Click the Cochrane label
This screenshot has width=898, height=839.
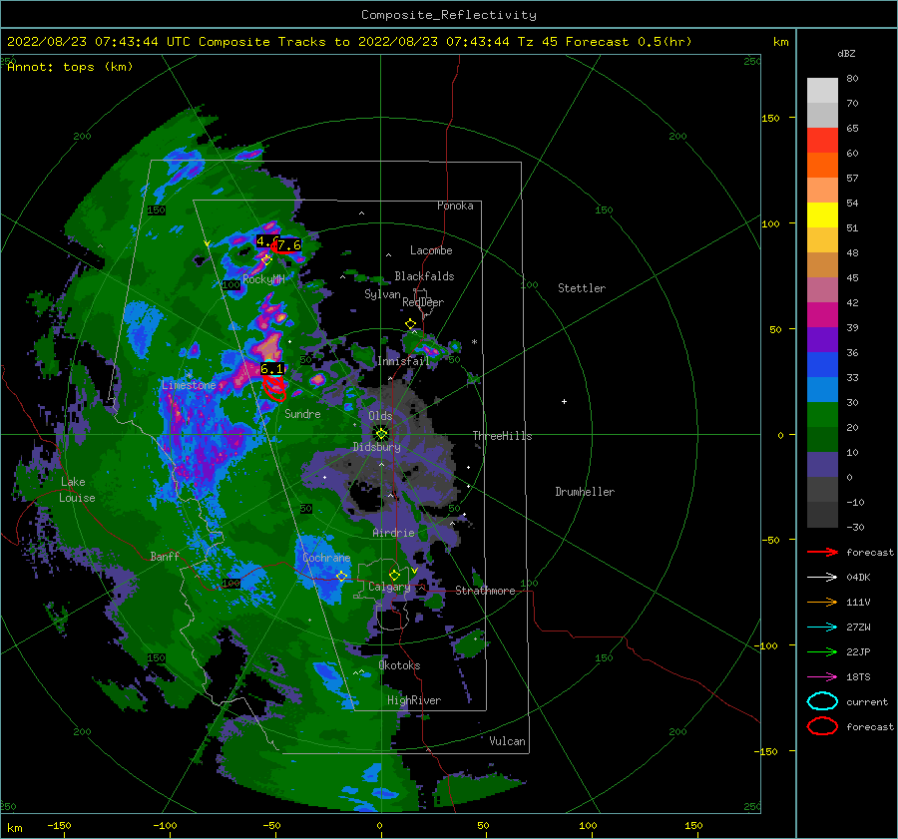pyautogui.click(x=326, y=558)
